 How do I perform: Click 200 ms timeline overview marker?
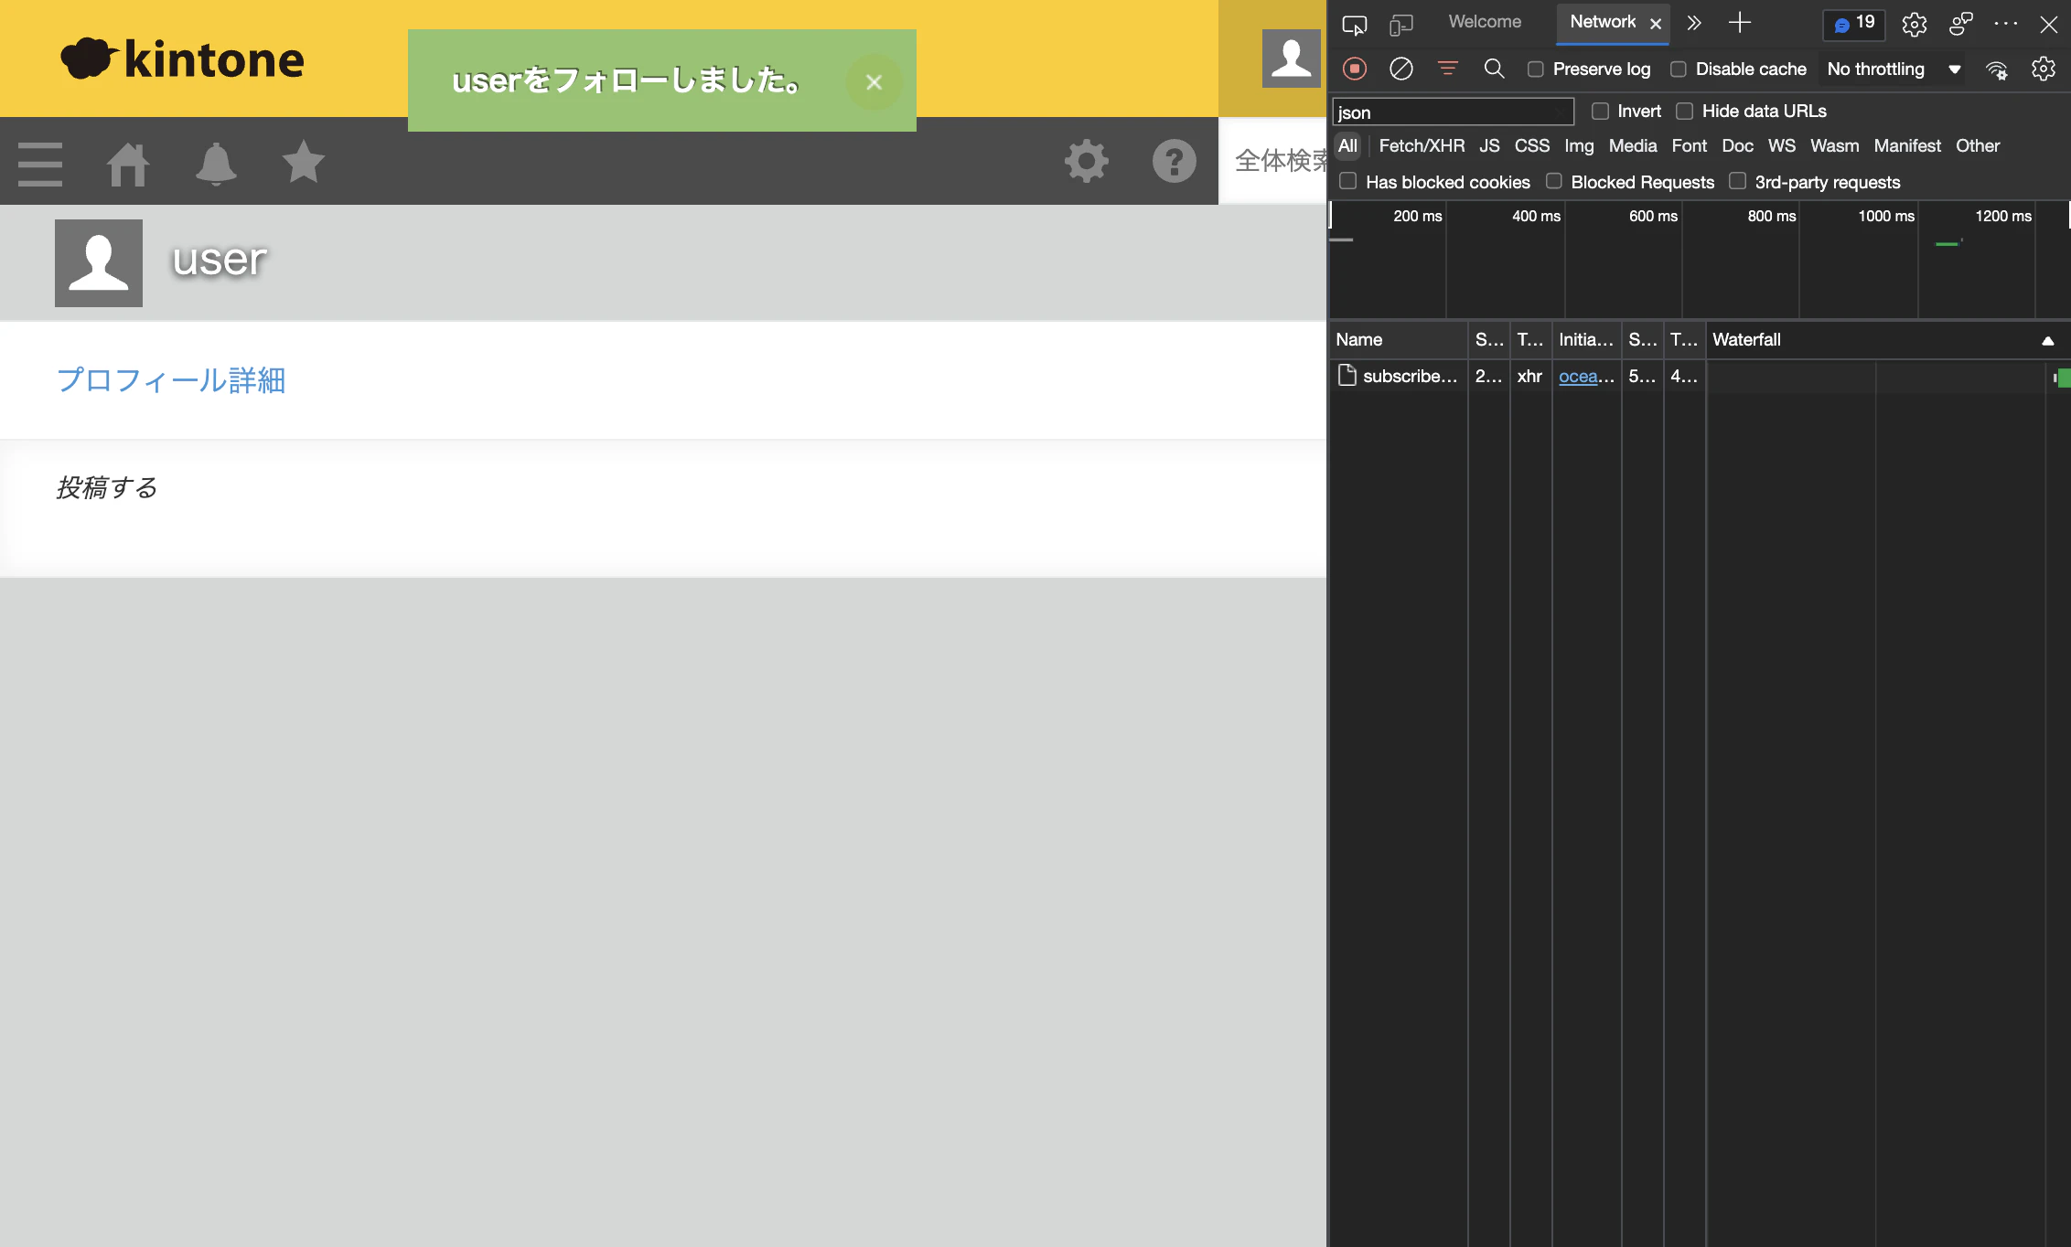coord(1417,216)
